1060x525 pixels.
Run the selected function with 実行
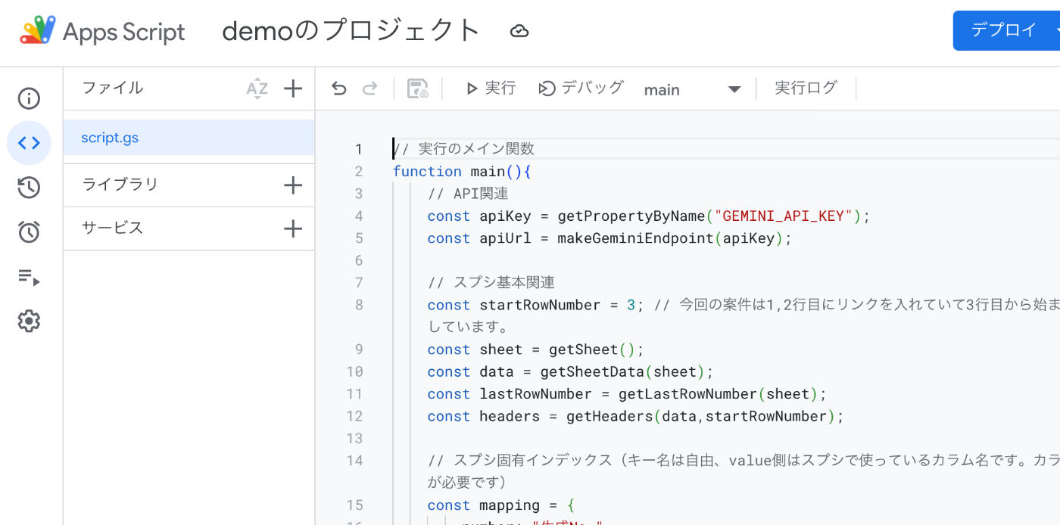pyautogui.click(x=490, y=89)
